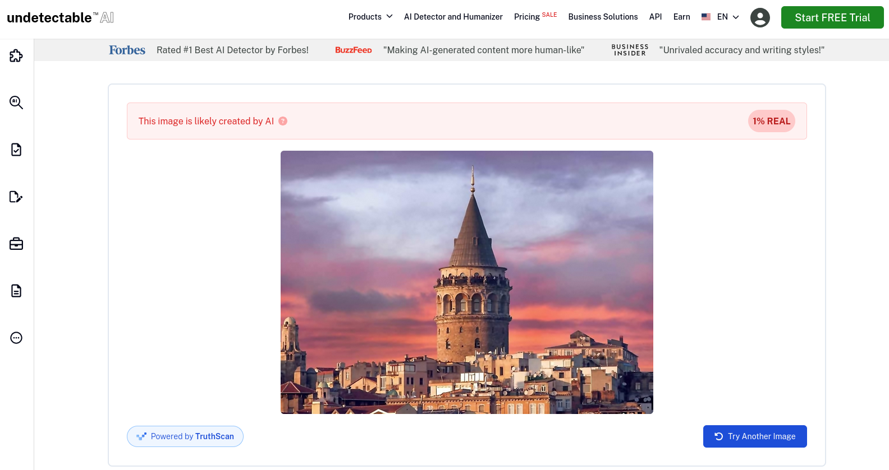Click the document checkmark sidebar icon
Image resolution: width=889 pixels, height=470 pixels.
tap(16, 150)
